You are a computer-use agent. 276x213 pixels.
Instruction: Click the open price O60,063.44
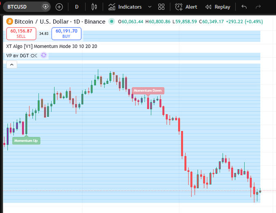130,22
